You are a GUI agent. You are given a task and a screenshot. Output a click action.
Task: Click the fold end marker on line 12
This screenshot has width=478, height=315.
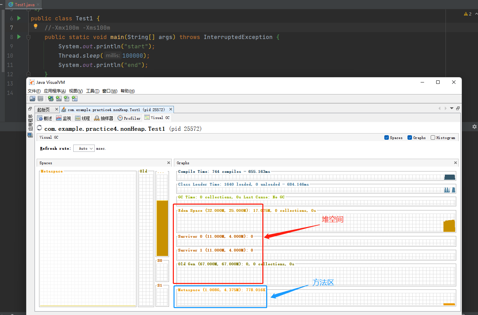pyautogui.click(x=29, y=74)
